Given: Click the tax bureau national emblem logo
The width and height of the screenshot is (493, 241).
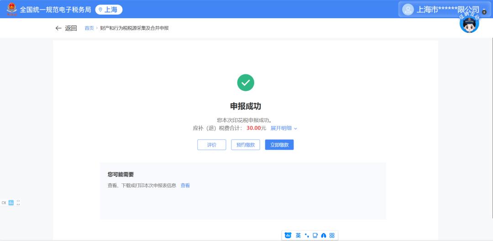Looking at the screenshot, I should tap(12, 9).
